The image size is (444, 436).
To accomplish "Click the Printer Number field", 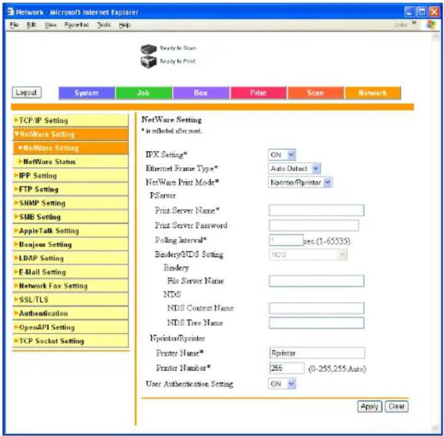I will pyautogui.click(x=287, y=368).
